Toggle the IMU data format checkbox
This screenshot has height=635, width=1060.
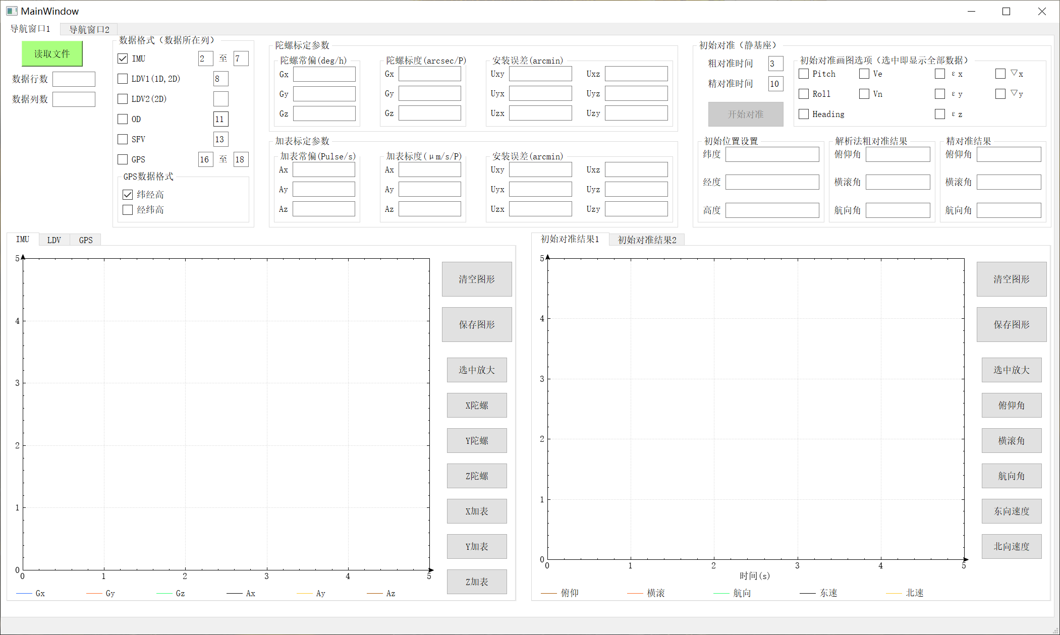point(123,59)
